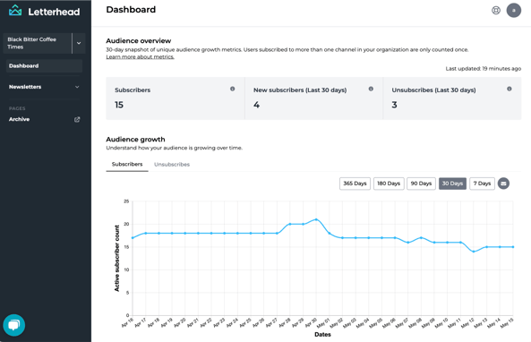Viewport: 531px width, 342px height.
Task: Click the Apr 30 peak data point
Action: click(x=316, y=219)
